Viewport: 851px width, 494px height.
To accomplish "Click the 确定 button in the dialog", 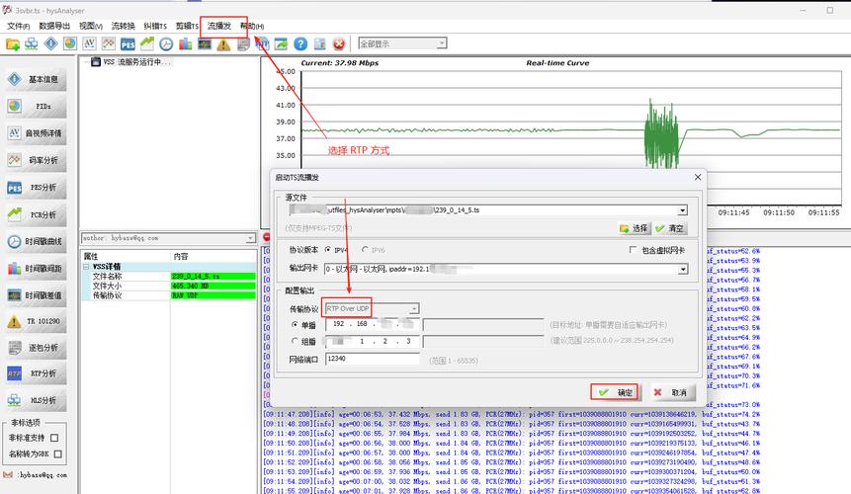I will tap(614, 392).
